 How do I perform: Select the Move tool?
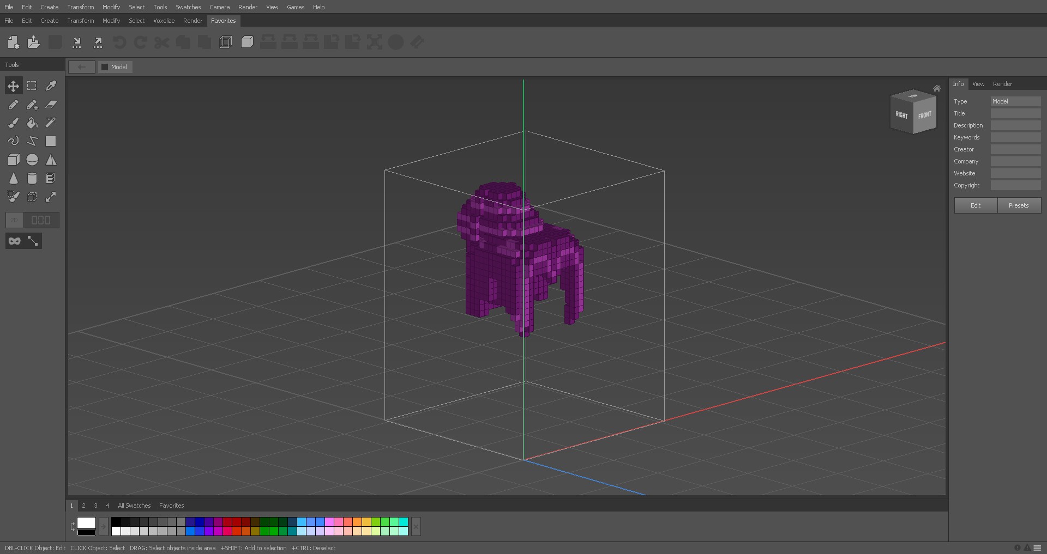tap(13, 86)
